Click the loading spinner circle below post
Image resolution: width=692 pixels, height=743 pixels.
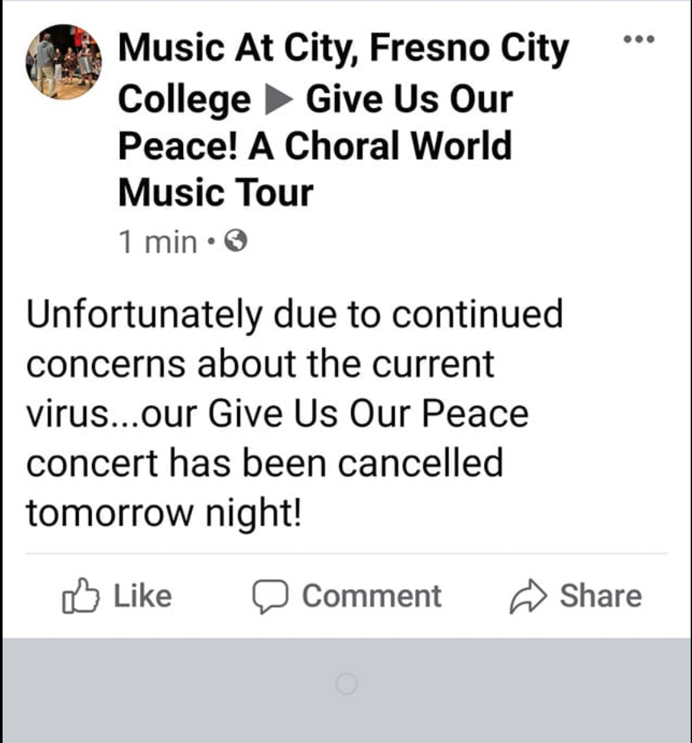pyautogui.click(x=346, y=684)
